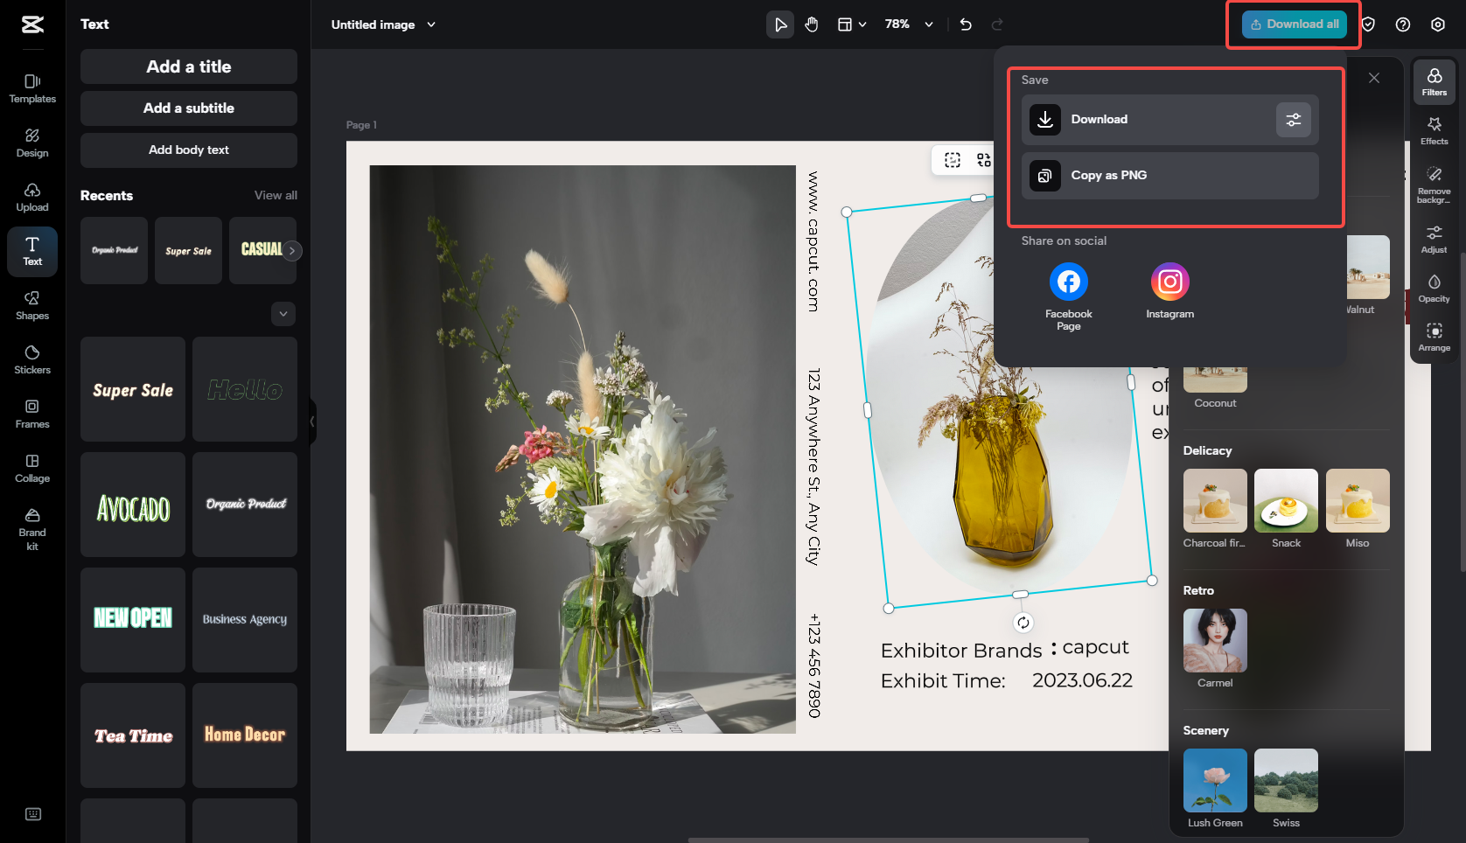Open download settings sliders icon
The image size is (1466, 843).
[x=1293, y=120]
